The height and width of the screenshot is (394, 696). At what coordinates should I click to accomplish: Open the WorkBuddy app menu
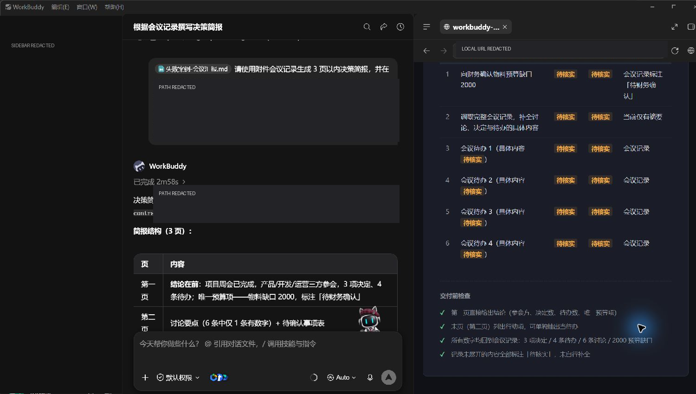pos(25,7)
